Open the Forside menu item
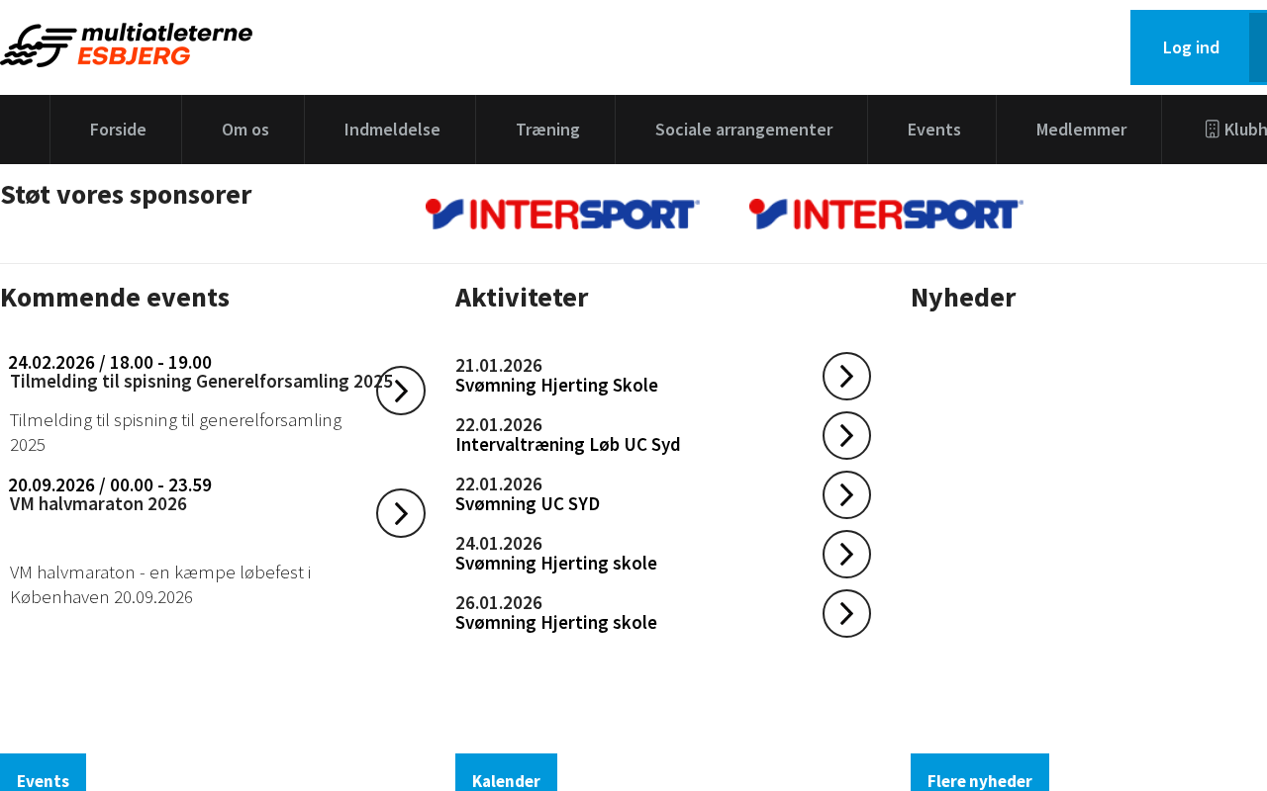Viewport: 1267px width, 791px height. point(118,130)
